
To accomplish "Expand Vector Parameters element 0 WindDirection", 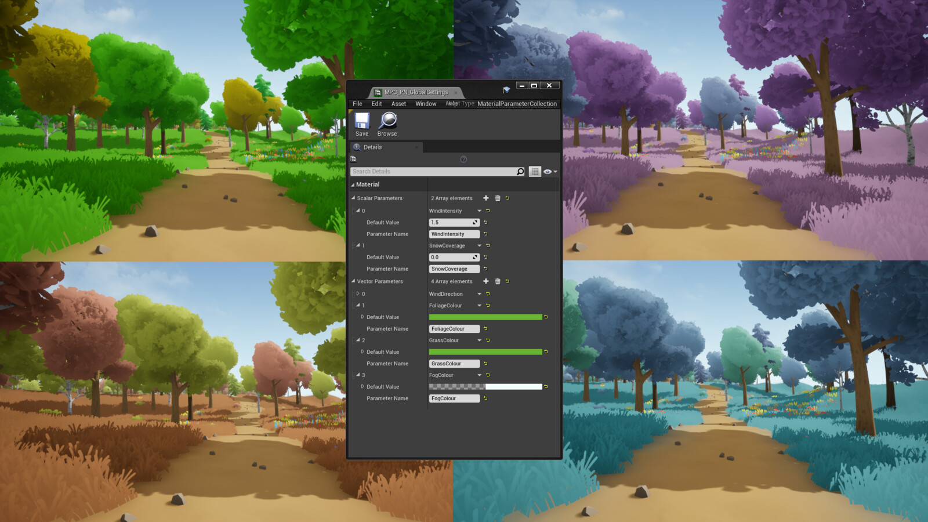I will (358, 294).
